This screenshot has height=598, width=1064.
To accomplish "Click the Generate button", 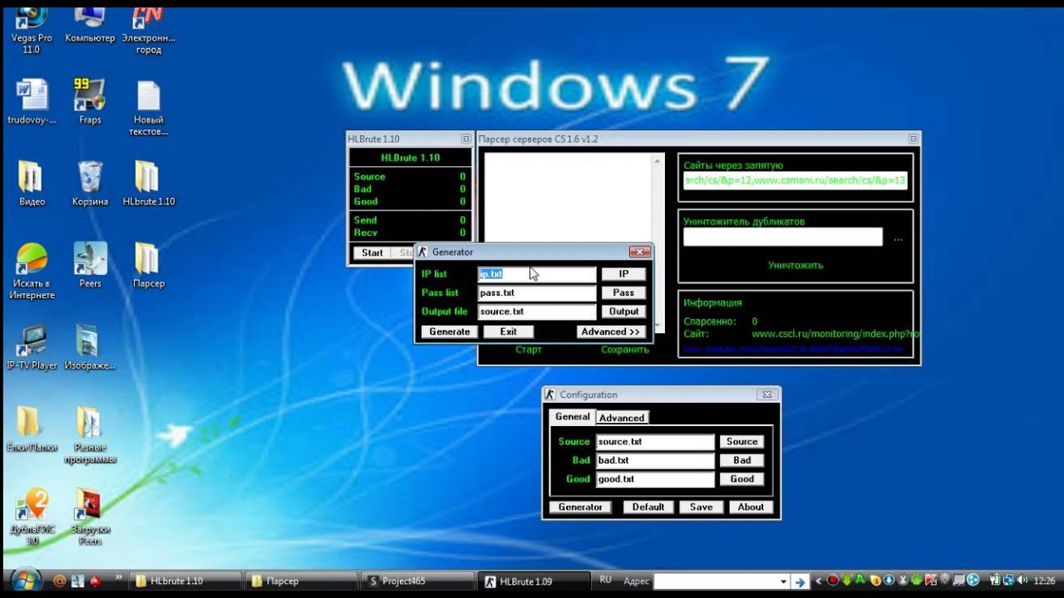I will pyautogui.click(x=450, y=331).
